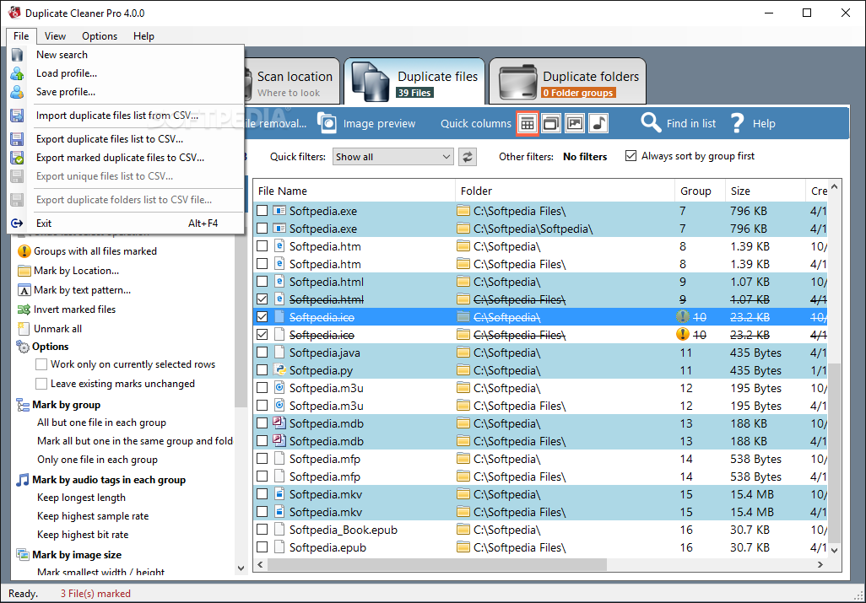The image size is (866, 603).
Task: Click Mark by audio tags music icon
Action: click(x=23, y=480)
